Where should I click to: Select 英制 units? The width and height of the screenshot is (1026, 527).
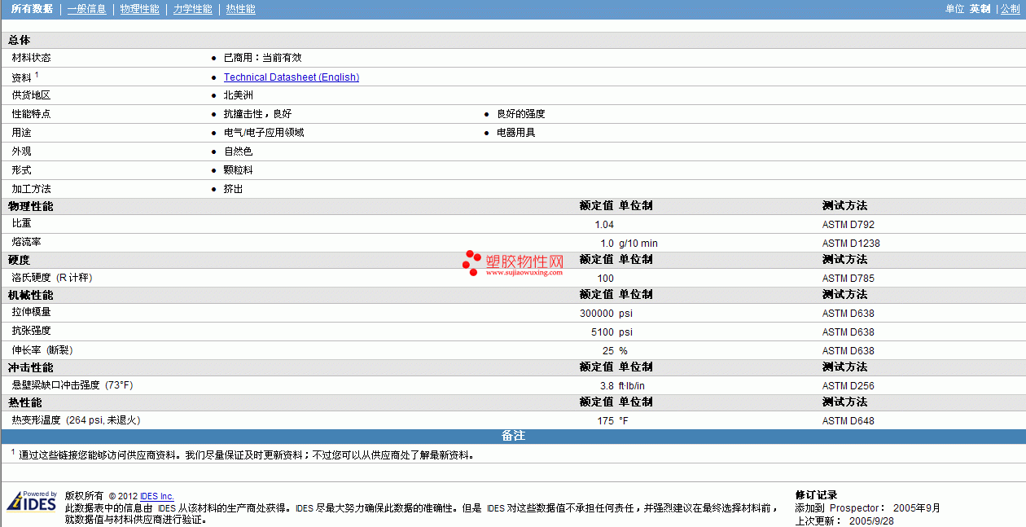coord(980,9)
